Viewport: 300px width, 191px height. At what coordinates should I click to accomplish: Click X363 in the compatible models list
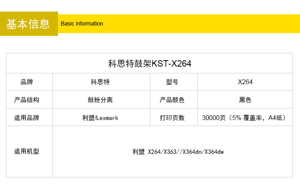coord(170,152)
